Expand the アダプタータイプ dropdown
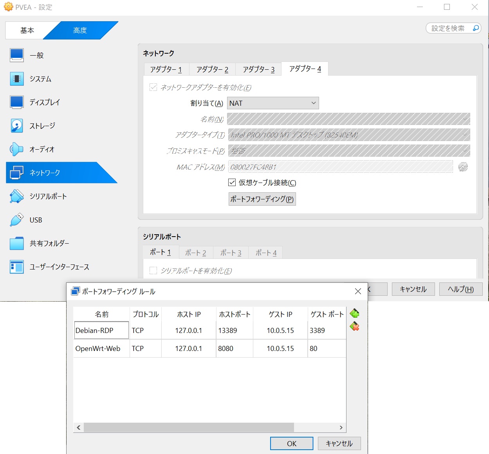 click(x=348, y=135)
